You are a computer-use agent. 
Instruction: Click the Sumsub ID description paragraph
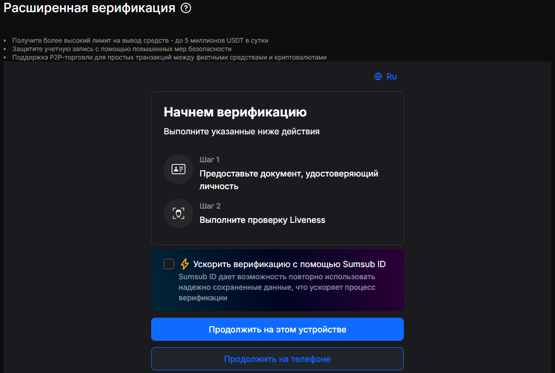277,287
